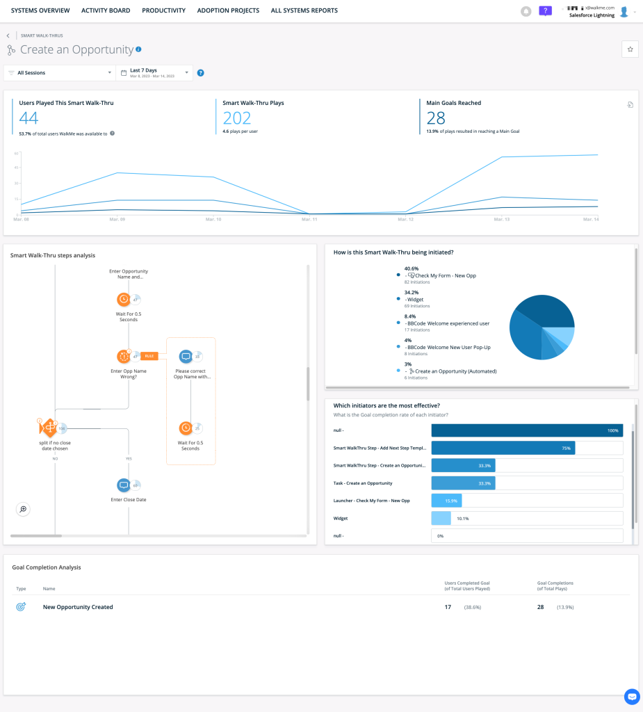643x712 pixels.
Task: Go back using the Smart Walk-Thrus arrow
Action: pyautogui.click(x=8, y=35)
